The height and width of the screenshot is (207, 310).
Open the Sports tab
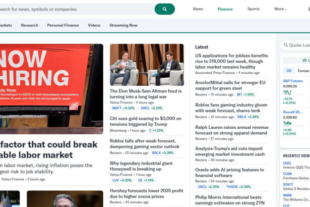click(254, 9)
